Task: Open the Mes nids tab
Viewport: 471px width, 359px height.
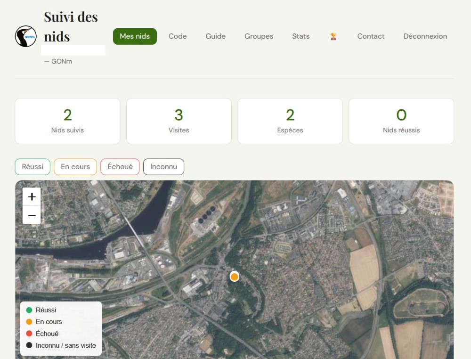Action: pyautogui.click(x=135, y=36)
